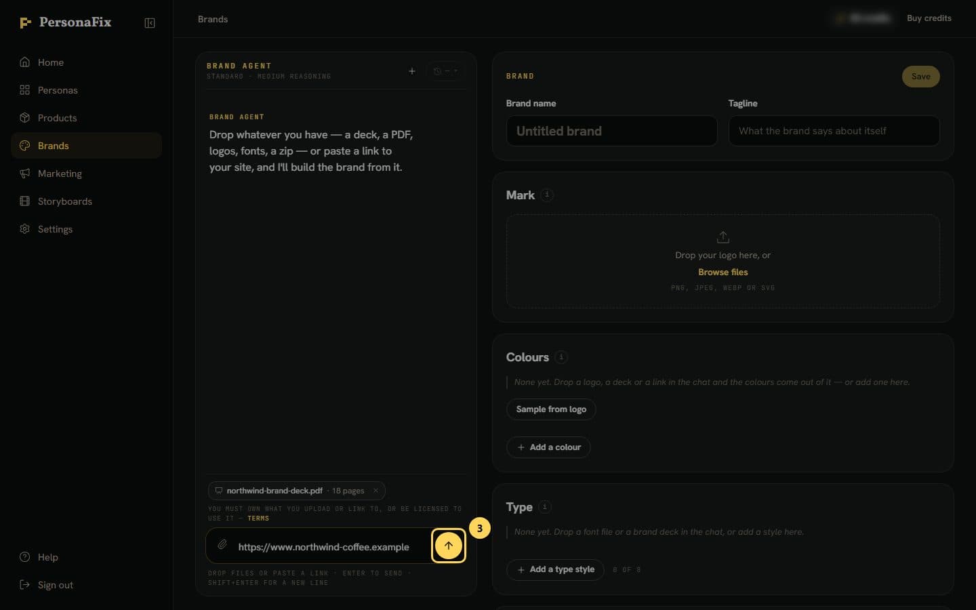Click the chat input with the northwind URL

(323, 547)
